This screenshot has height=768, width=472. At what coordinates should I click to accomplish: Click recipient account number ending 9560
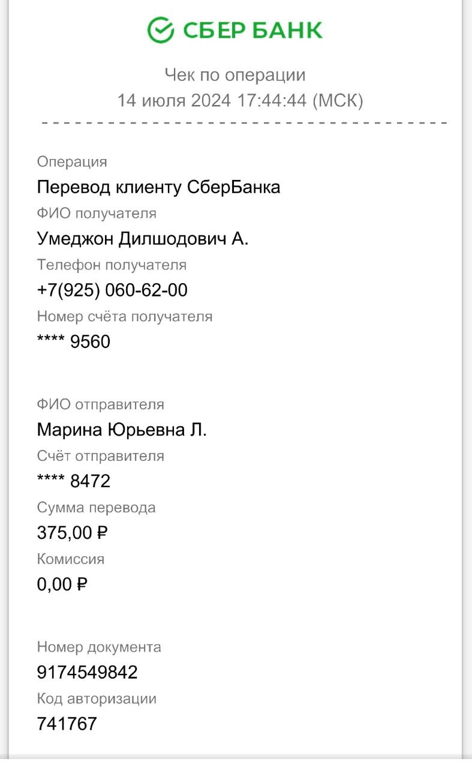(x=74, y=342)
